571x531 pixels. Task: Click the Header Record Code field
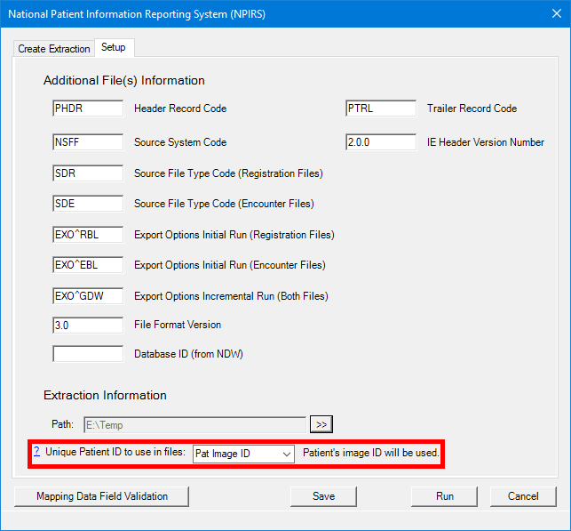tap(87, 109)
